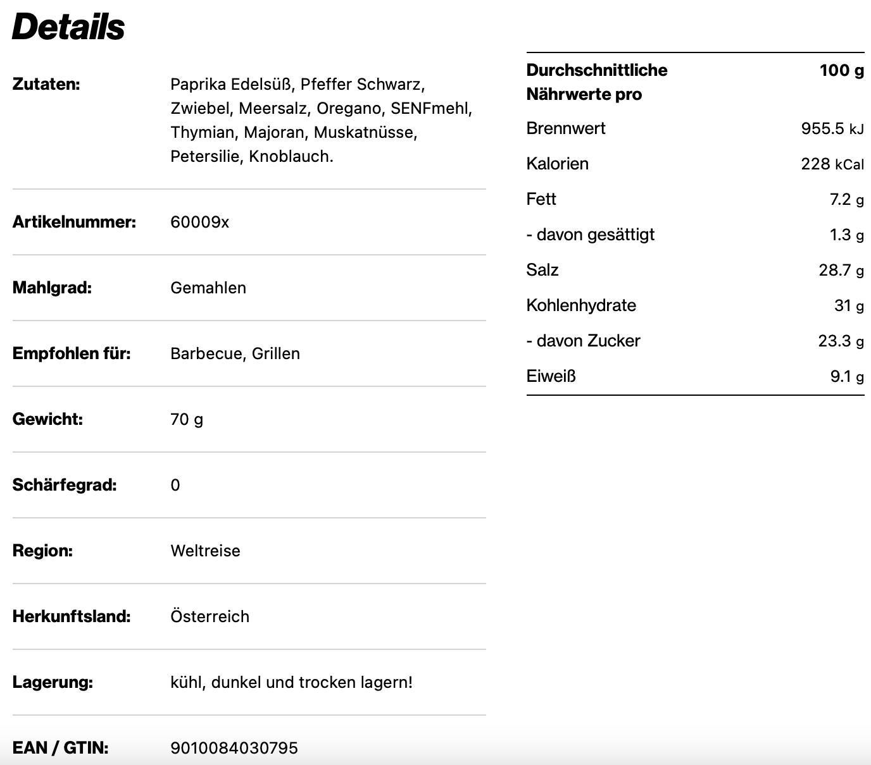The width and height of the screenshot is (871, 765).
Task: Click the storage instructions text
Action: (x=291, y=682)
